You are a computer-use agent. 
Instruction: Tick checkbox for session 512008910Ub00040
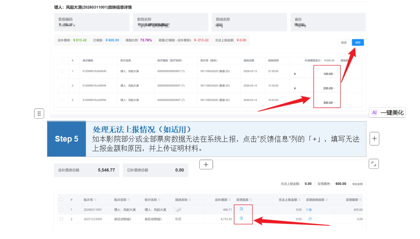(62, 71)
